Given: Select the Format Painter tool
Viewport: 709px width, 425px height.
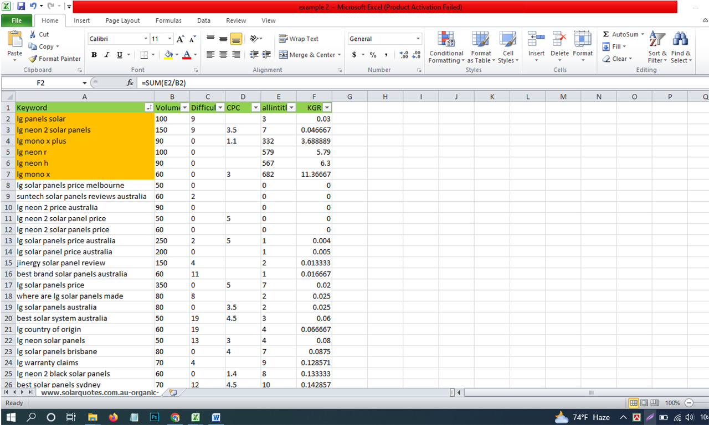Looking at the screenshot, I should pos(54,59).
